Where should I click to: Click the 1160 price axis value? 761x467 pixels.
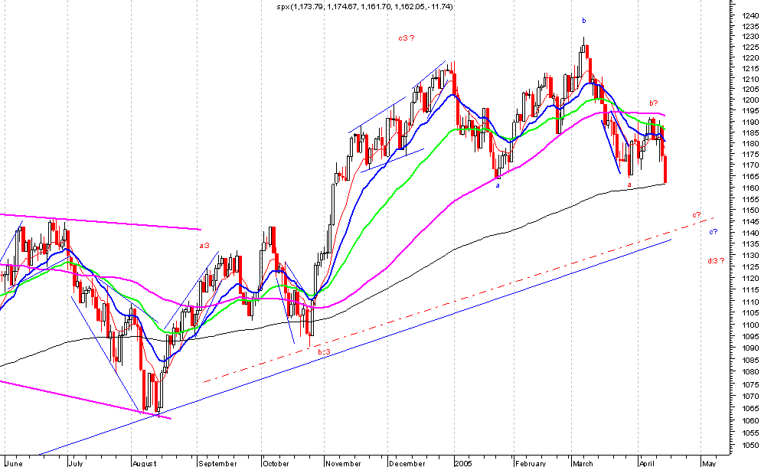pos(750,188)
